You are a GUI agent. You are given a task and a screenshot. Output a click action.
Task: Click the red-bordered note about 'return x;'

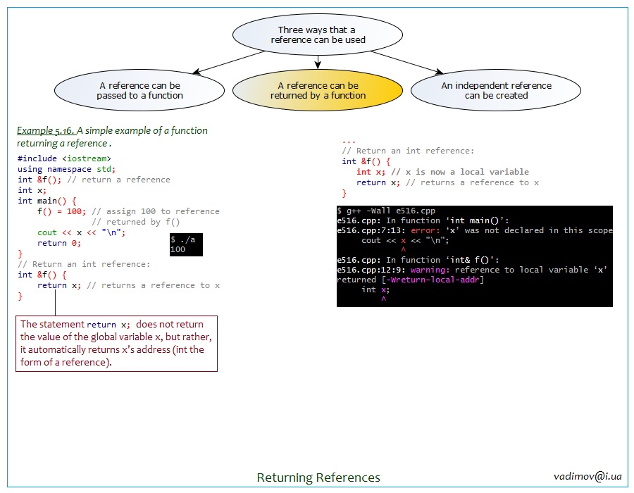(x=116, y=344)
